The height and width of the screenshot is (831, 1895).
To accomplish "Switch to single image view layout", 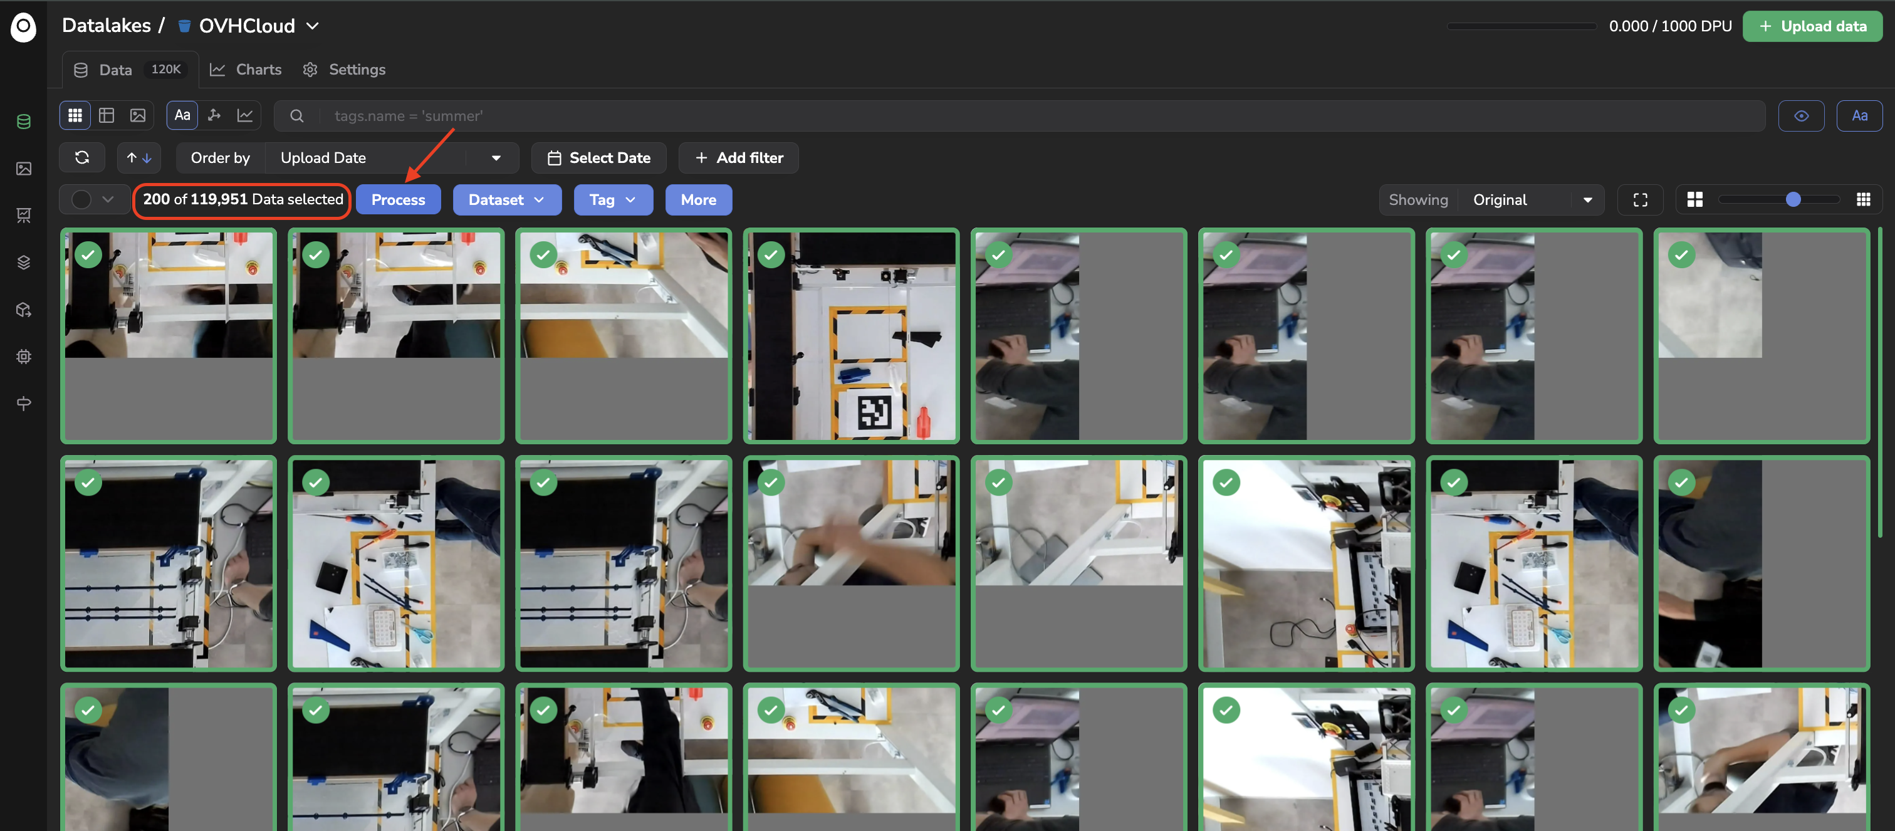I will [138, 115].
